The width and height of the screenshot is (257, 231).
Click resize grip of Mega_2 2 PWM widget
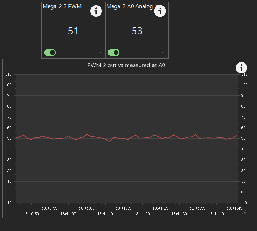point(99,53)
